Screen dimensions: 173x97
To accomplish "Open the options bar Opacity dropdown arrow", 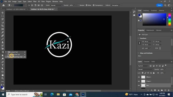I will [75, 5].
